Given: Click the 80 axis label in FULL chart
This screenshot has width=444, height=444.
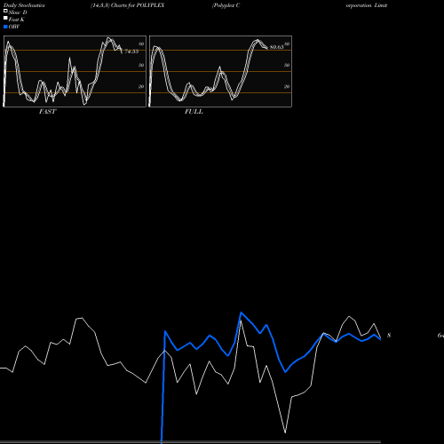Looking at the screenshot, I should (287, 44).
